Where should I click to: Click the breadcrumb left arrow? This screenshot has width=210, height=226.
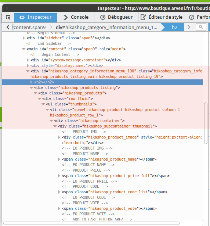click(8, 27)
